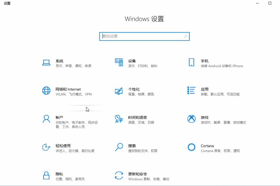Click the 手机 title text
Viewport: 280px width, 186px height.
click(x=205, y=61)
